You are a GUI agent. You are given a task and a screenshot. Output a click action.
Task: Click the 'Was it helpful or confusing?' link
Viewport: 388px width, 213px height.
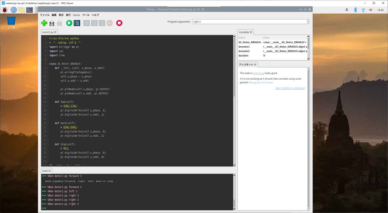click(x=290, y=88)
